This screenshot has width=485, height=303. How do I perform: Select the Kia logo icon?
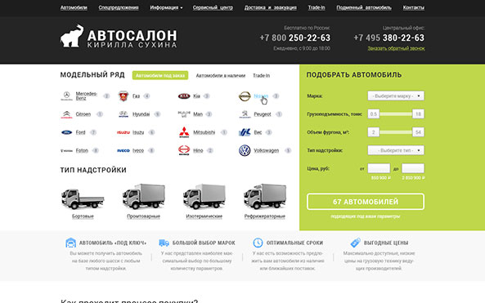click(x=184, y=96)
